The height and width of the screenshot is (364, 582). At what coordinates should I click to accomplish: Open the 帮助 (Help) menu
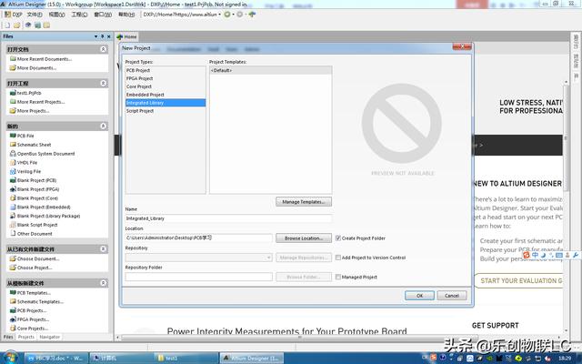tap(126, 15)
